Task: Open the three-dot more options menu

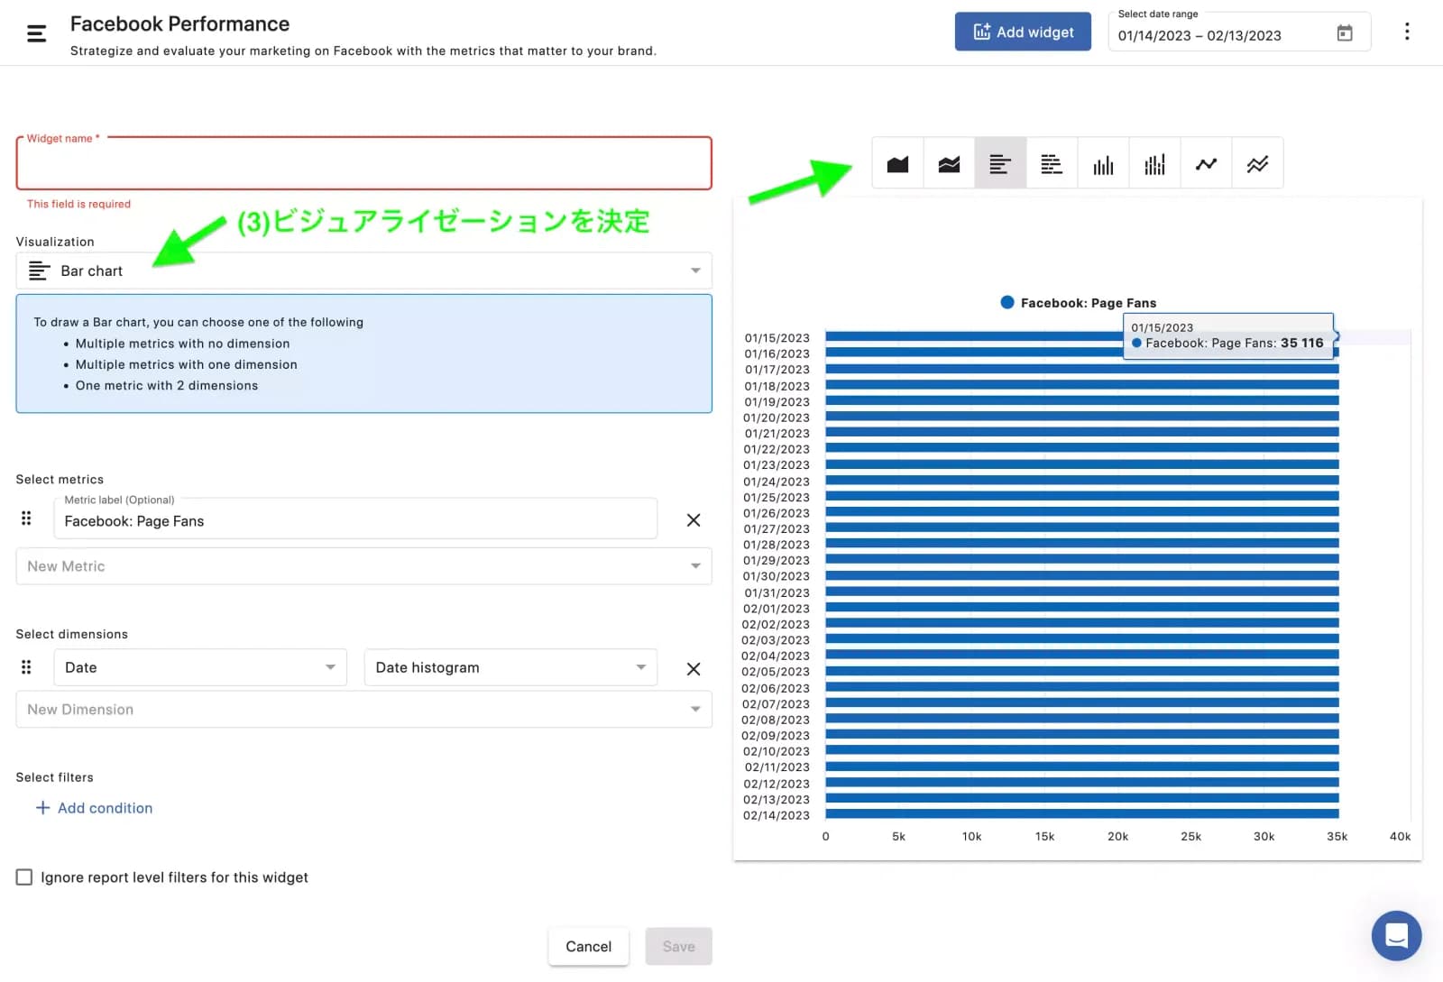Action: tap(1406, 32)
